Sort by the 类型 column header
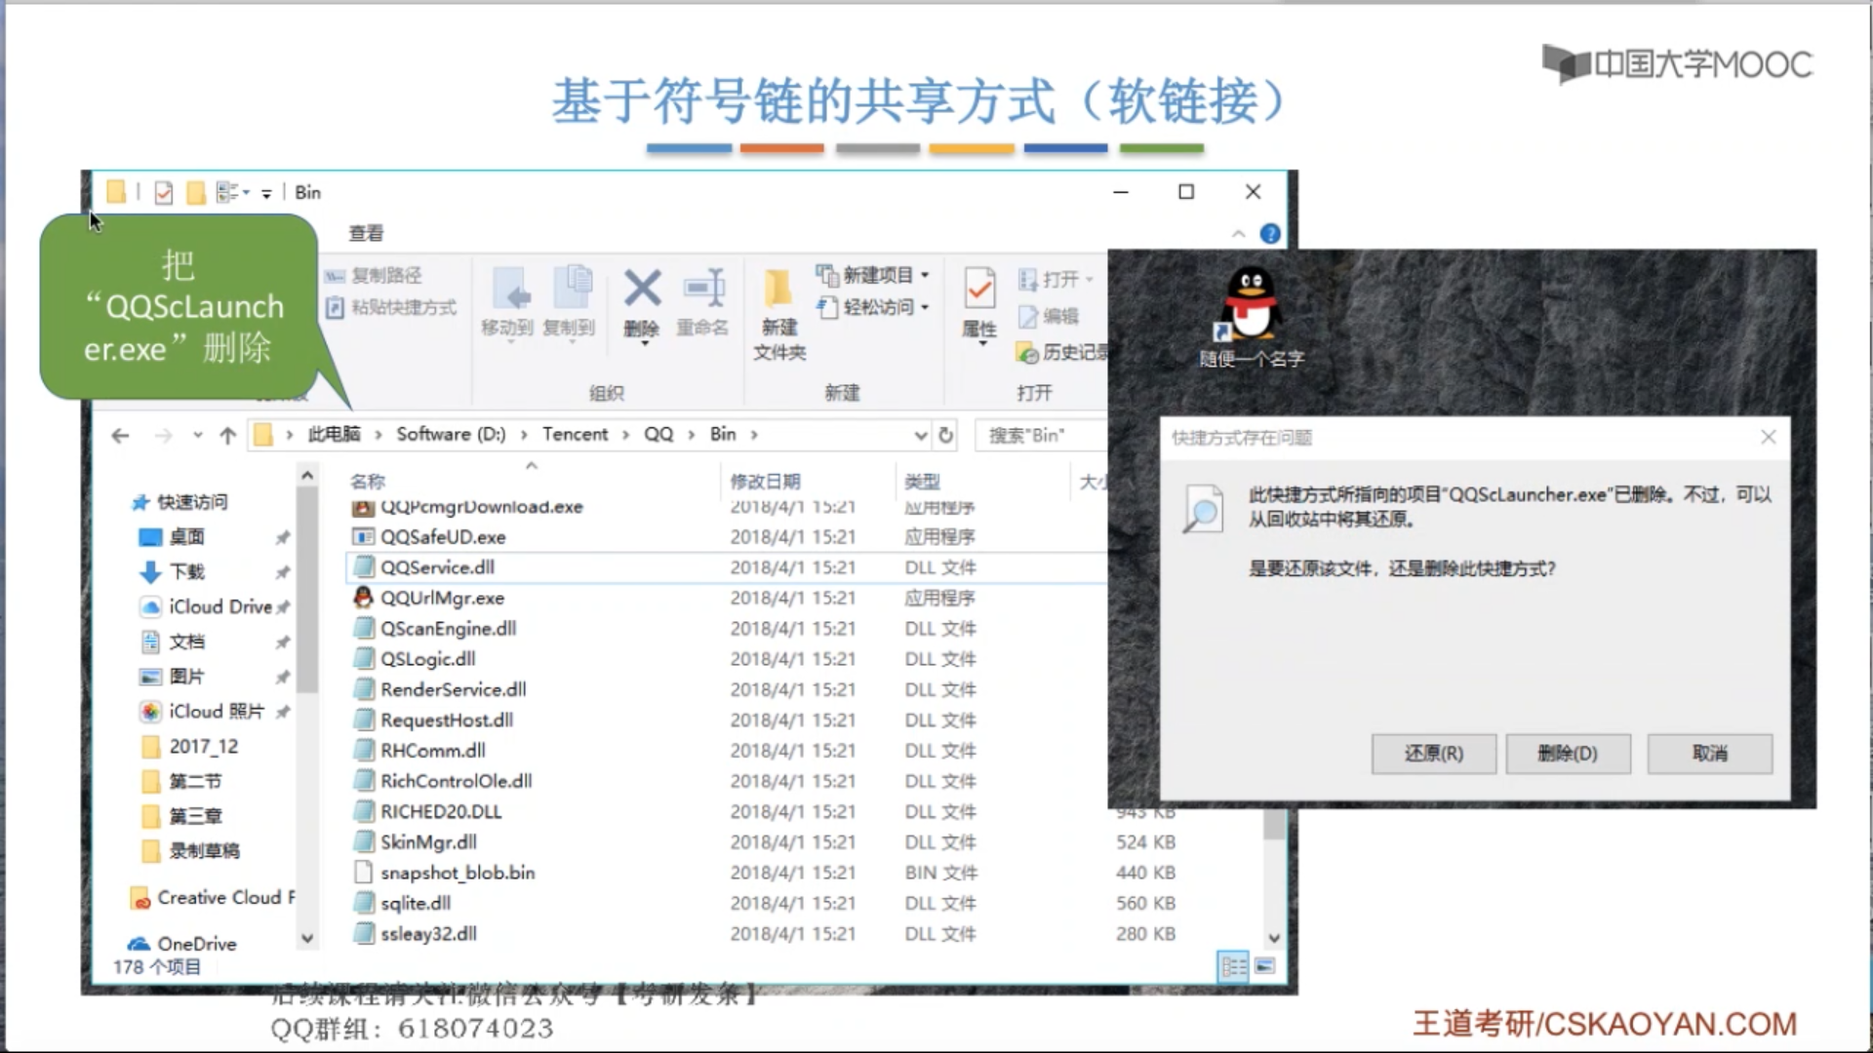Screen dimensions: 1873x1053 click(922, 481)
